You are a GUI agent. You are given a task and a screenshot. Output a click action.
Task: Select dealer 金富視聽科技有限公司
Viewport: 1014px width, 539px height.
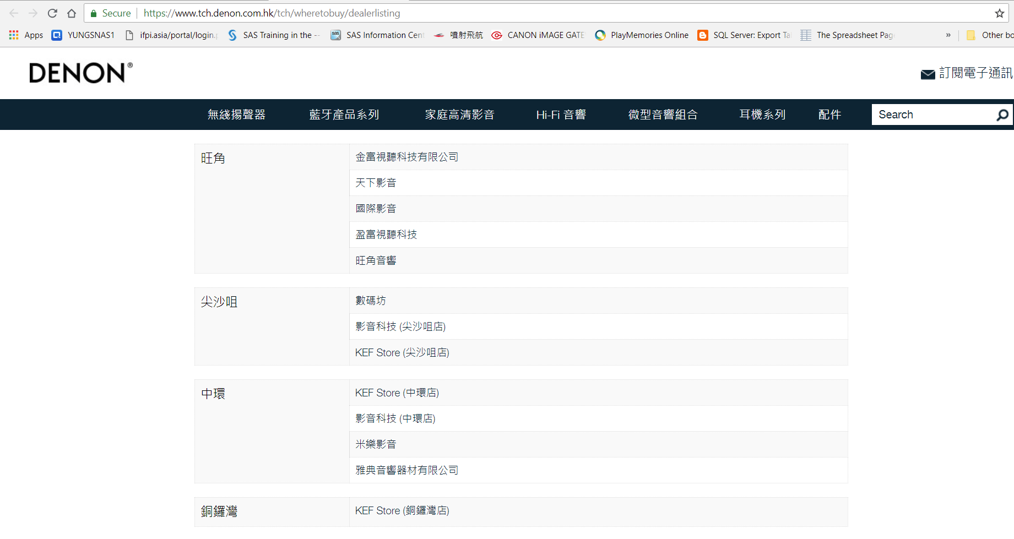406,157
